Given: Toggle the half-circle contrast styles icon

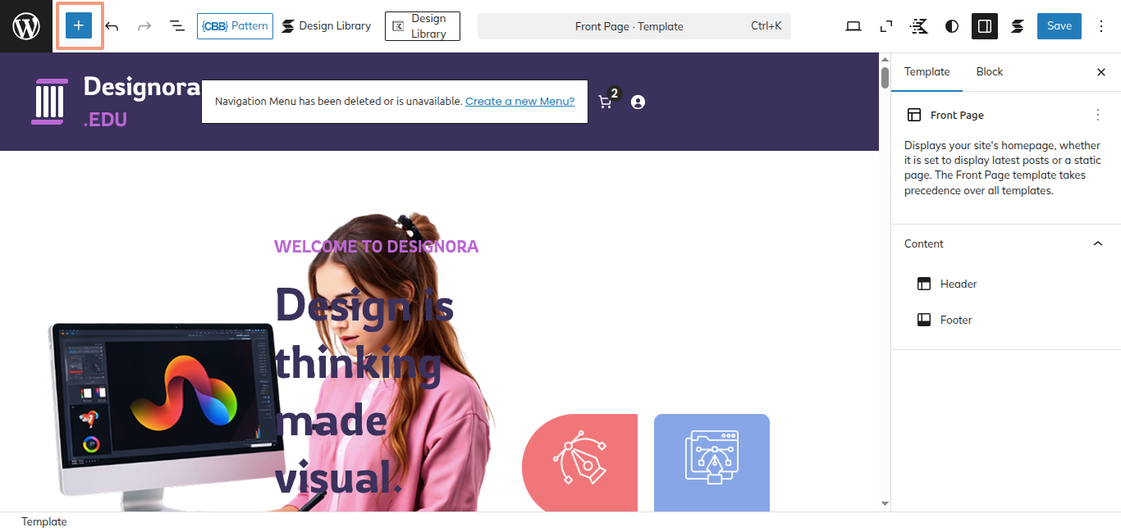Looking at the screenshot, I should (952, 26).
